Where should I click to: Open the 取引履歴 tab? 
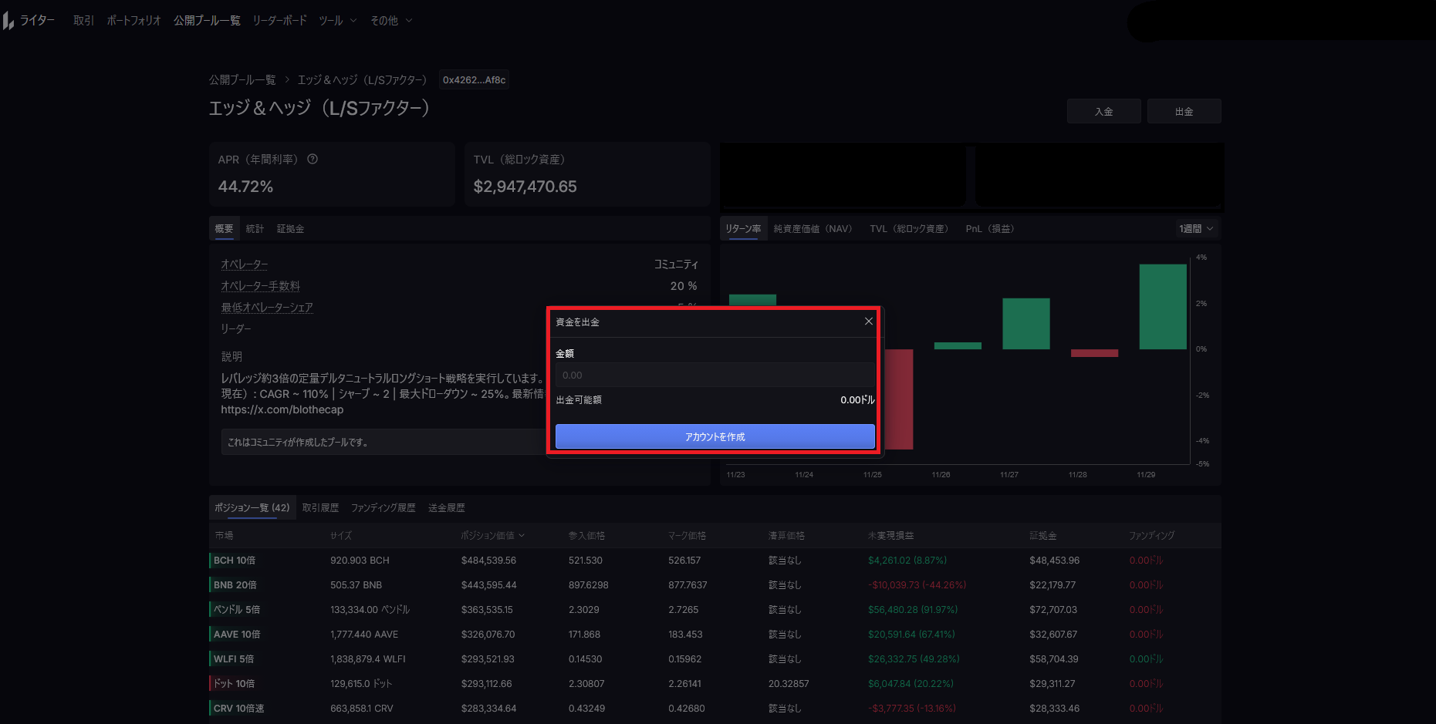click(x=320, y=508)
